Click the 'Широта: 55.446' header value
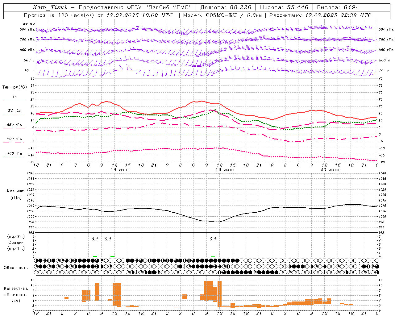The width and height of the screenshot is (395, 316). coord(284,7)
